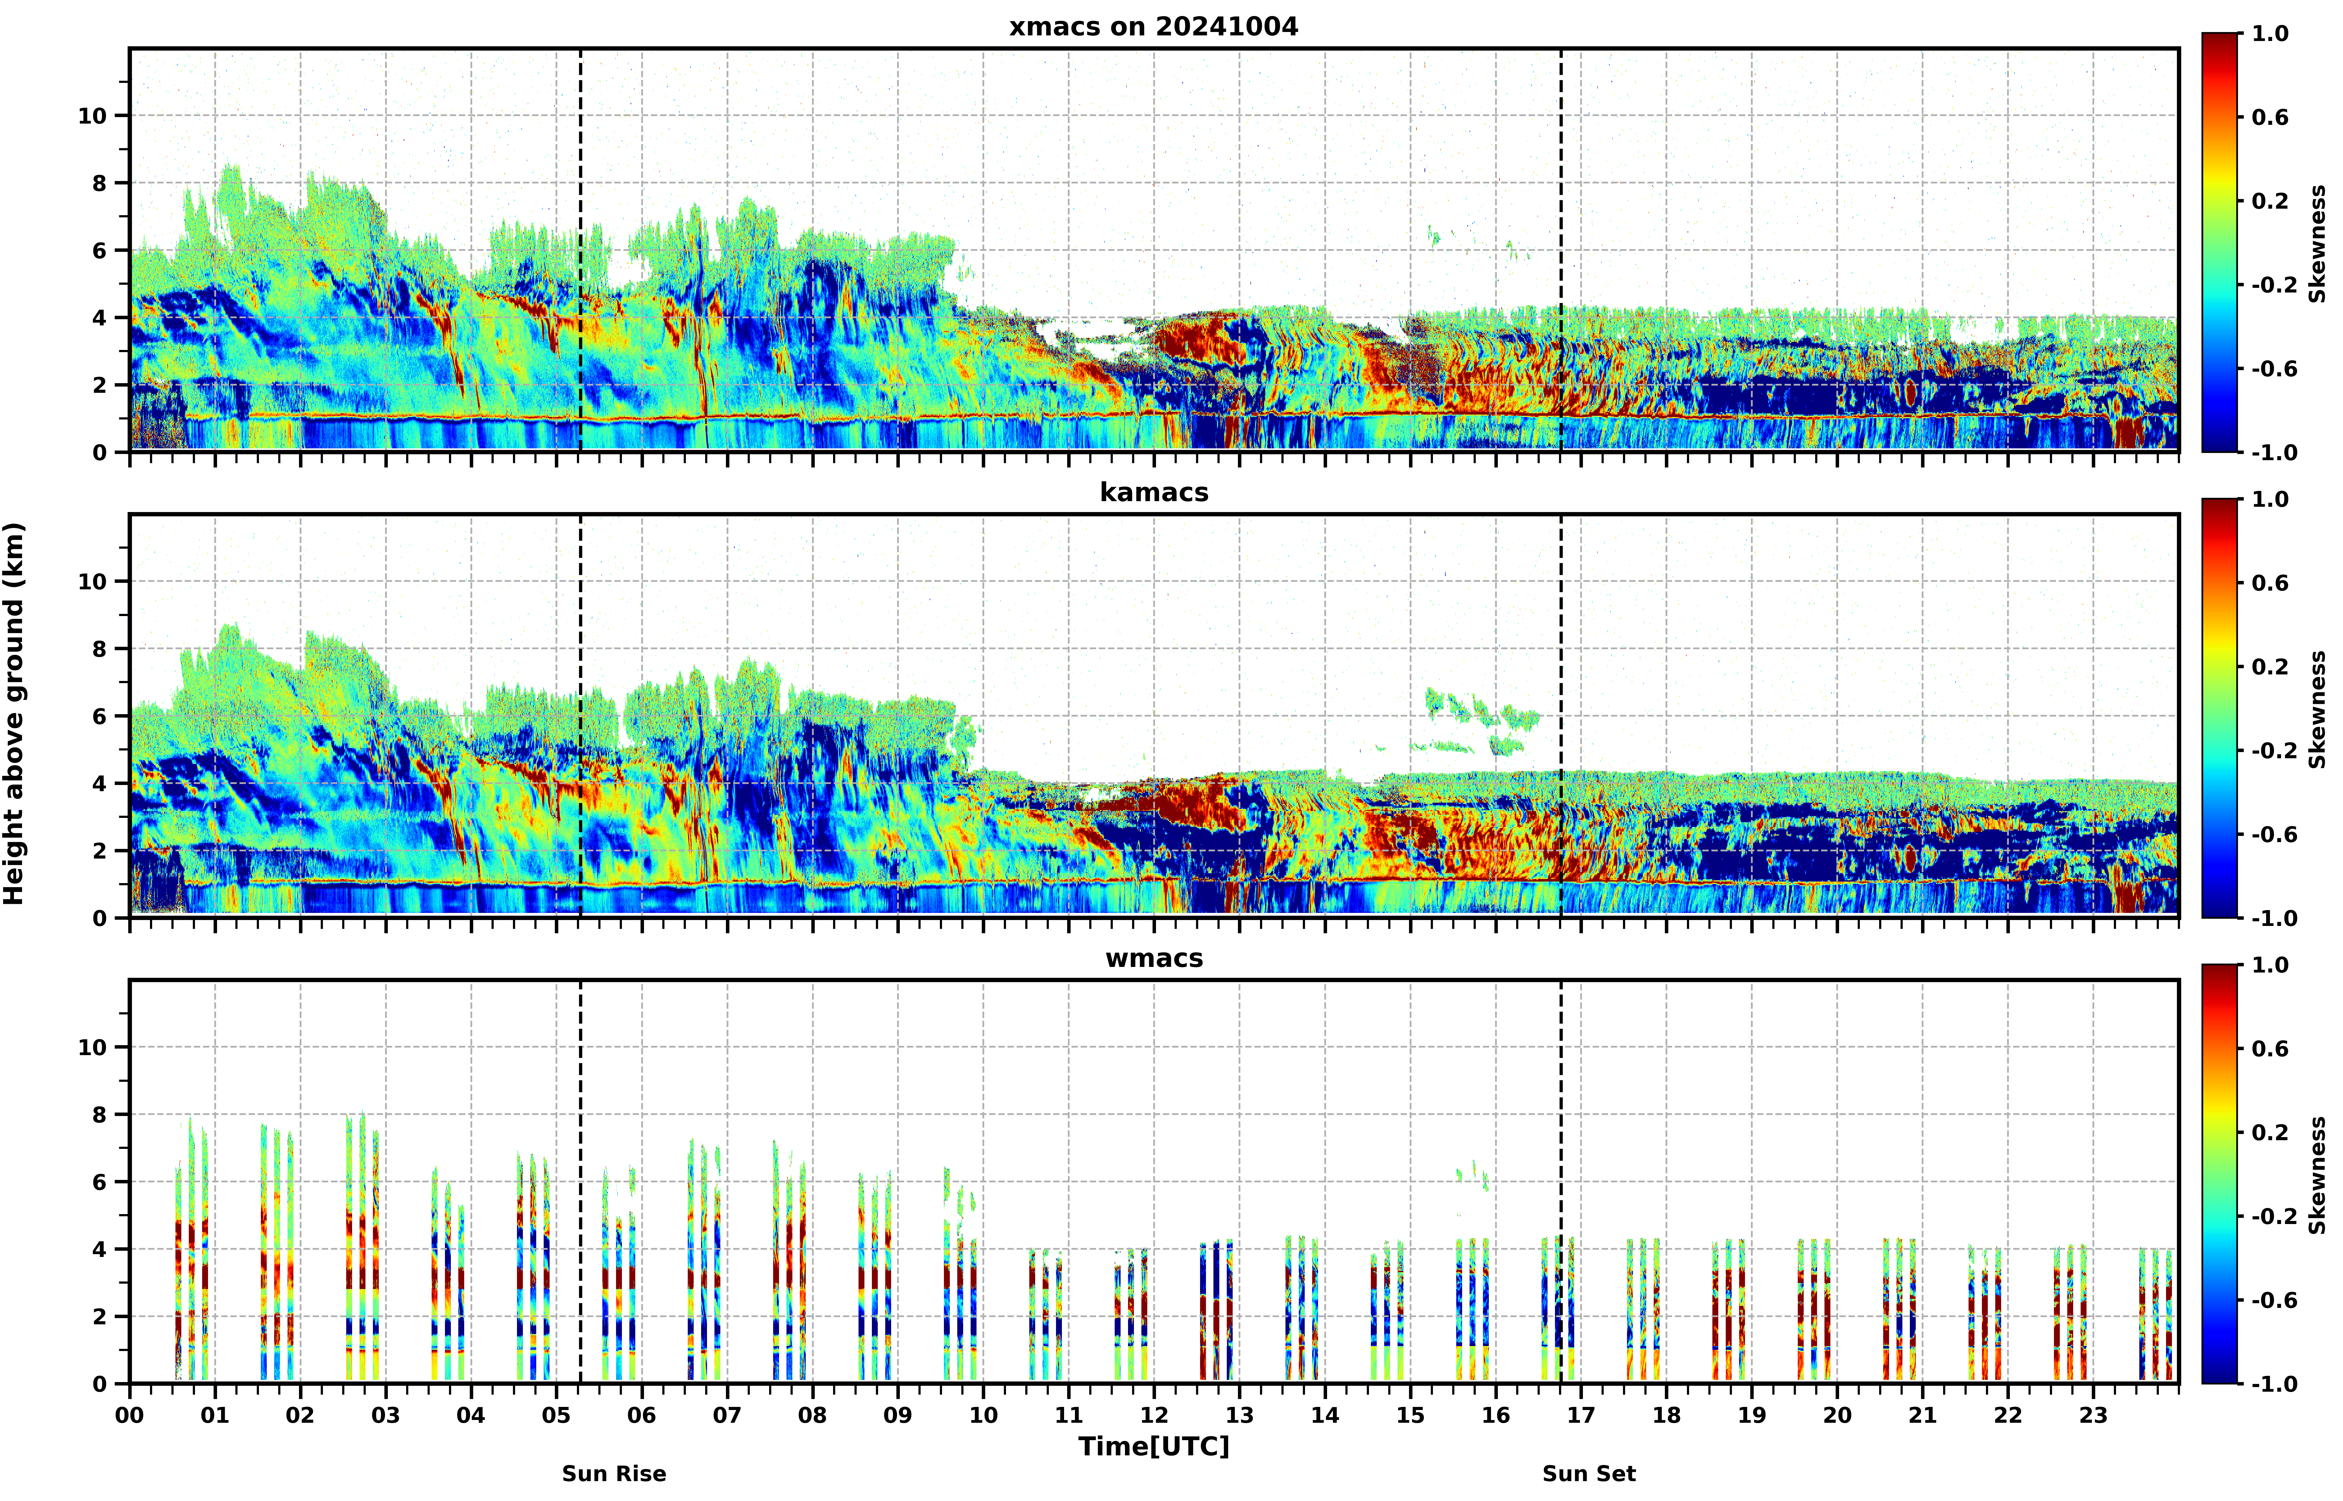Click the "23" time tick label

(2093, 1415)
